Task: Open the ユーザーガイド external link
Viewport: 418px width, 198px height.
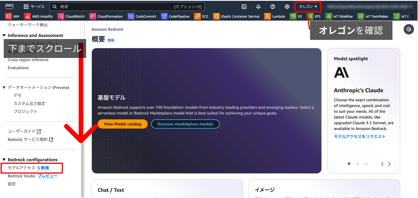Action: coord(24,131)
